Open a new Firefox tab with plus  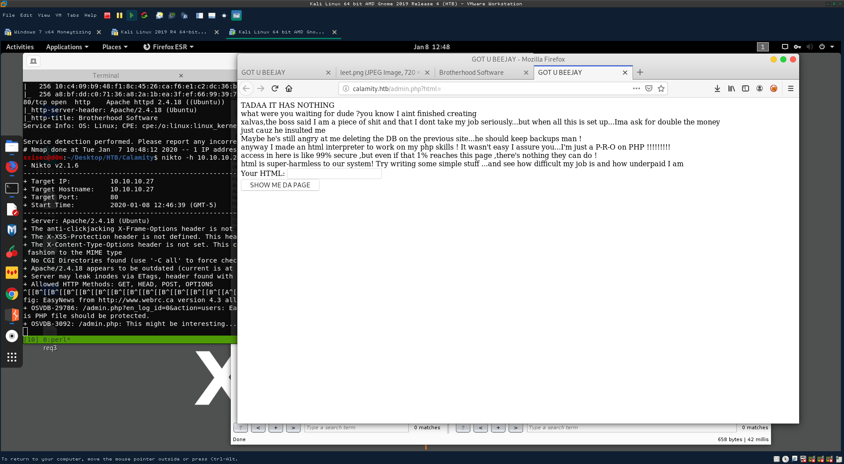[x=640, y=73]
